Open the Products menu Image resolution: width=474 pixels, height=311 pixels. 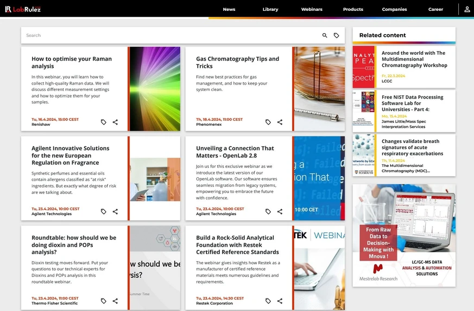pos(353,9)
